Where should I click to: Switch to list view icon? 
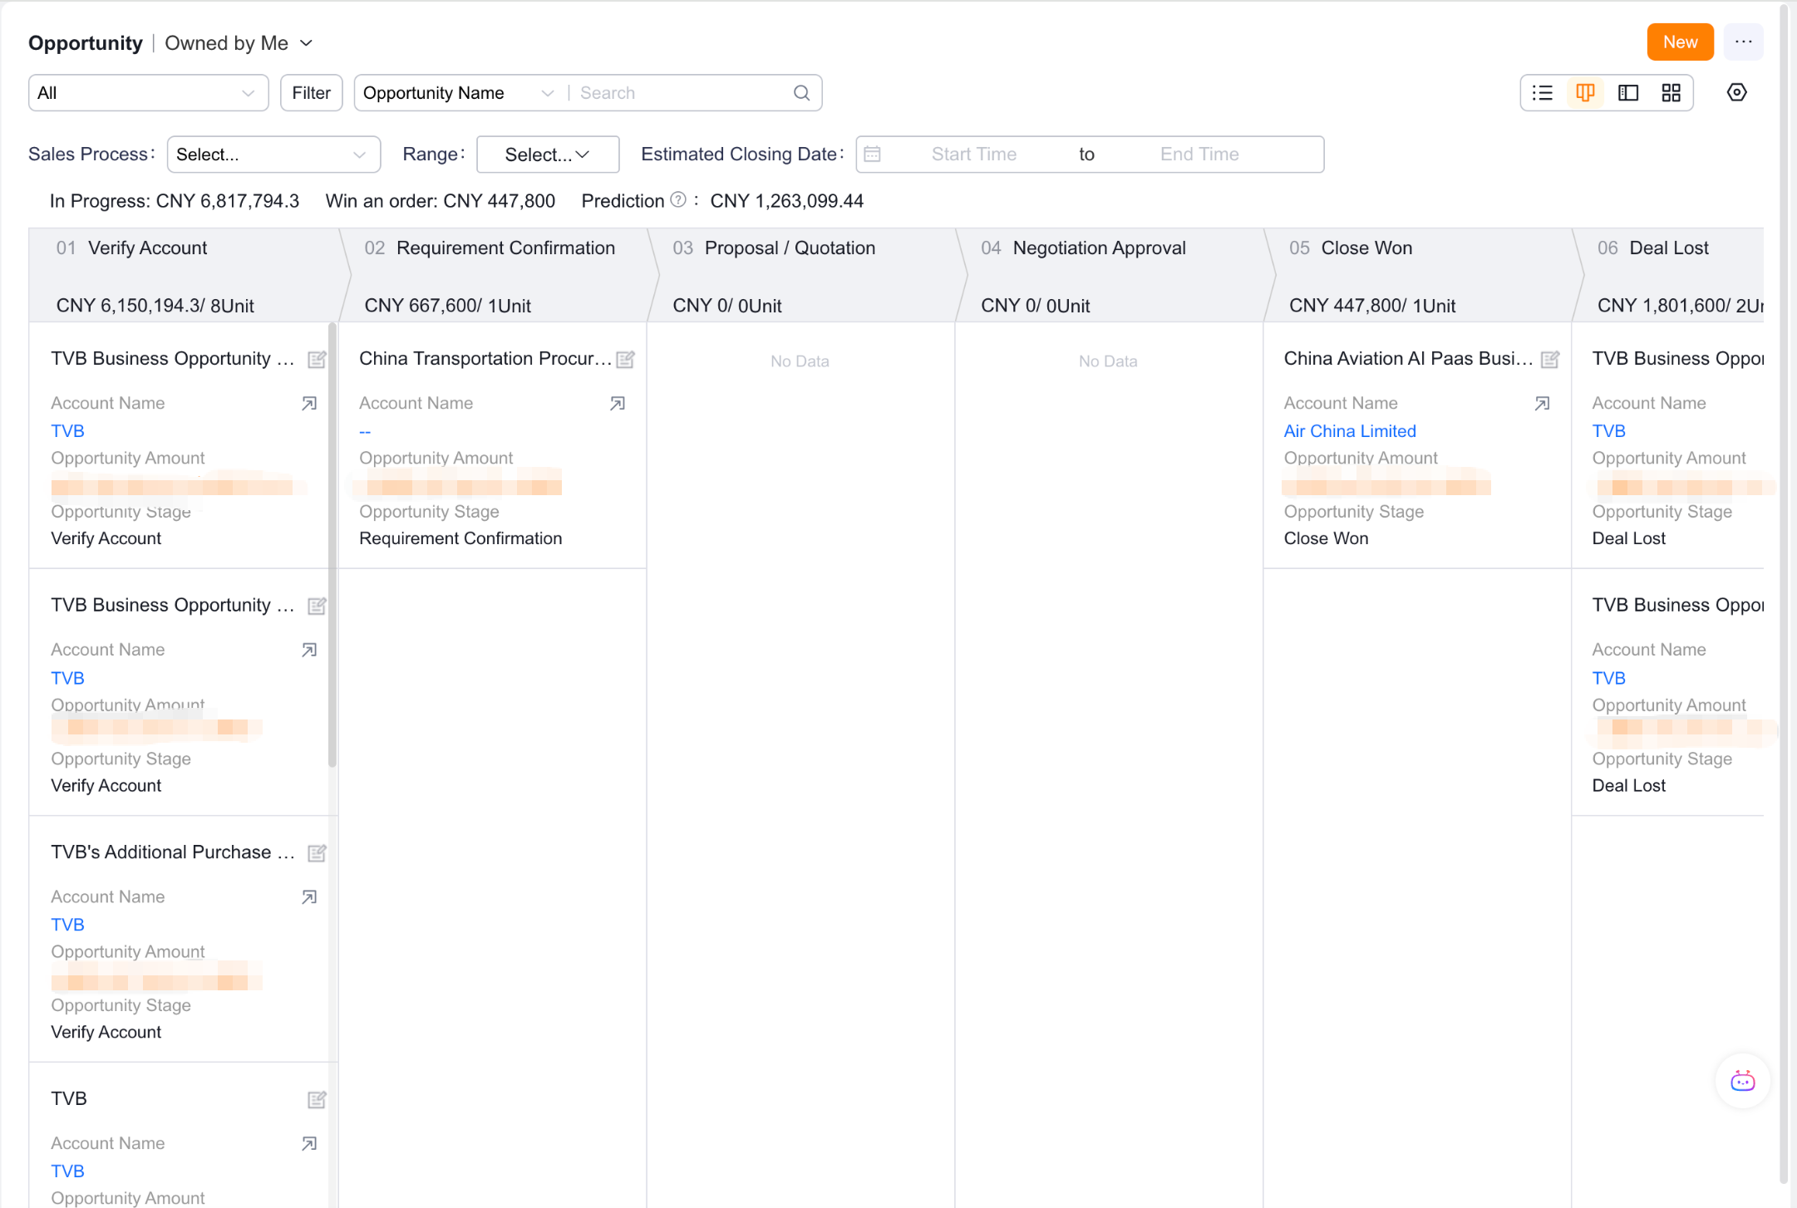pyautogui.click(x=1543, y=93)
